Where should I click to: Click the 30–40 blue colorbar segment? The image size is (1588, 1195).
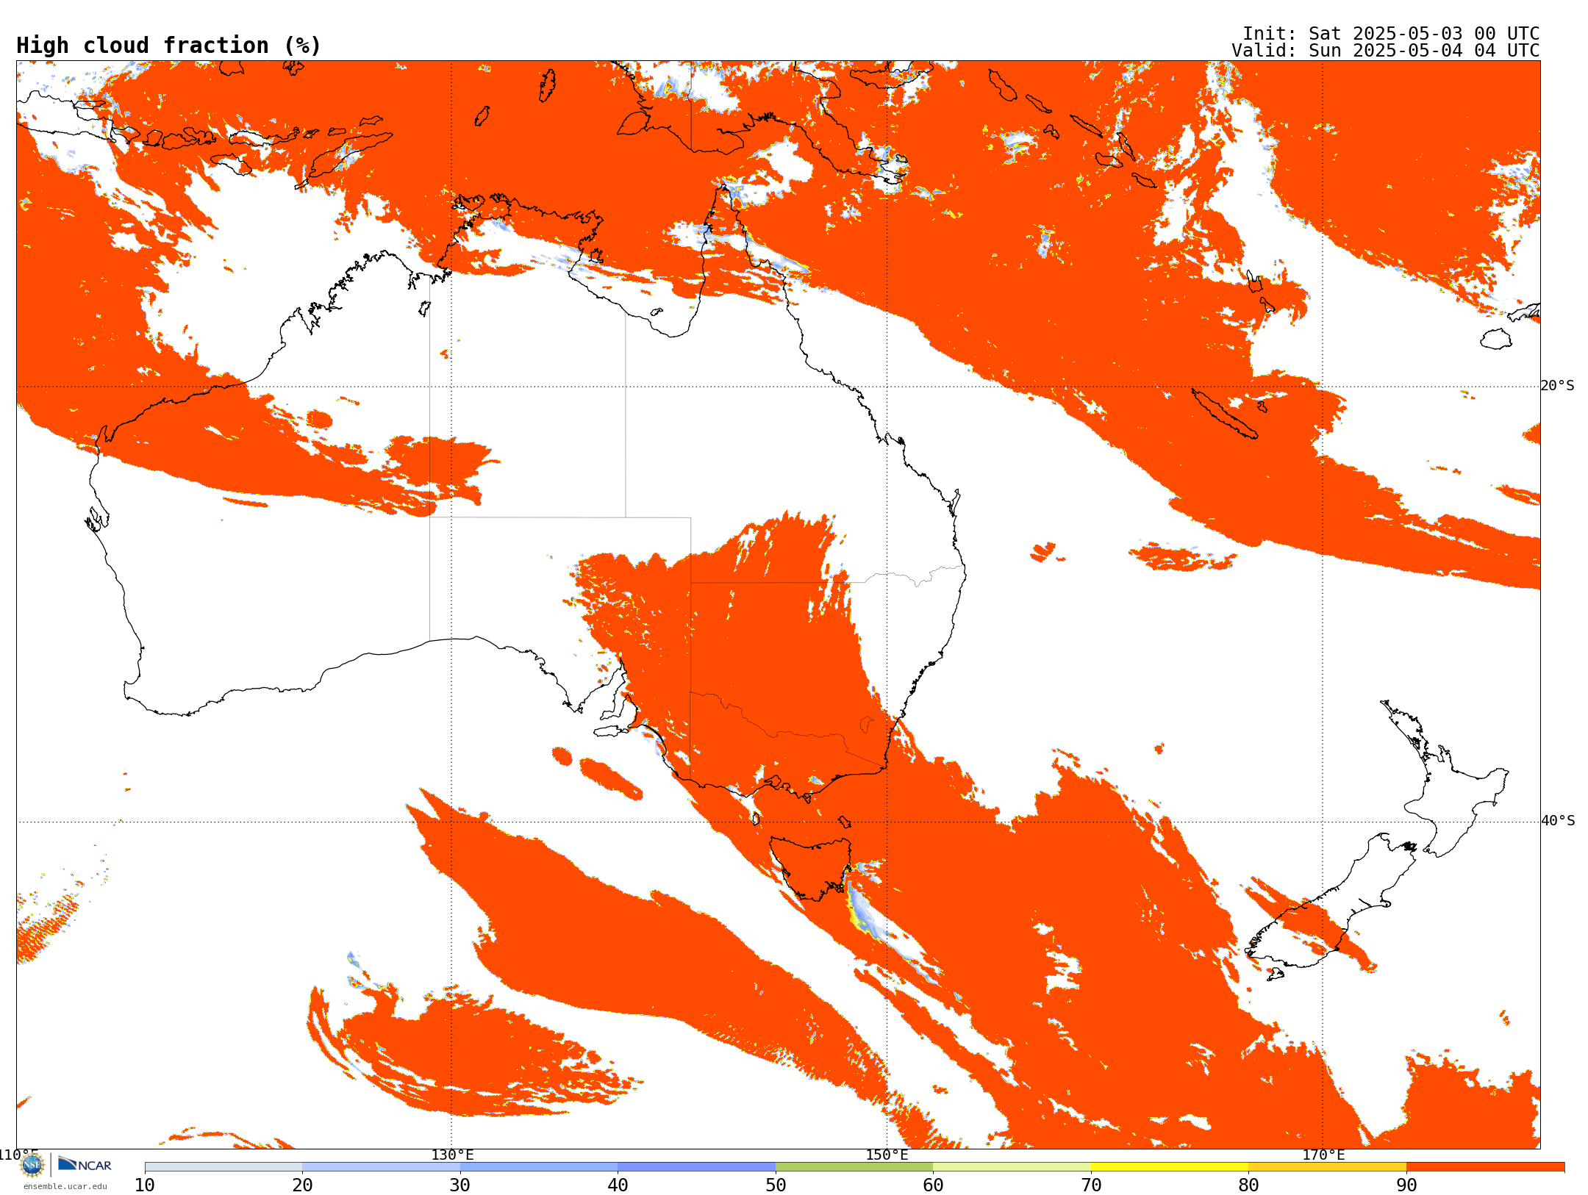(x=539, y=1167)
